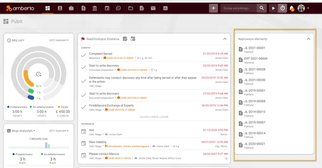
Task: Open the reports chart icon
Action: coord(165,8)
